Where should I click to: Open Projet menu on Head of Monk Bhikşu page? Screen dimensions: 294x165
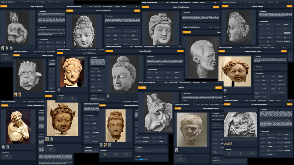click(198, 104)
